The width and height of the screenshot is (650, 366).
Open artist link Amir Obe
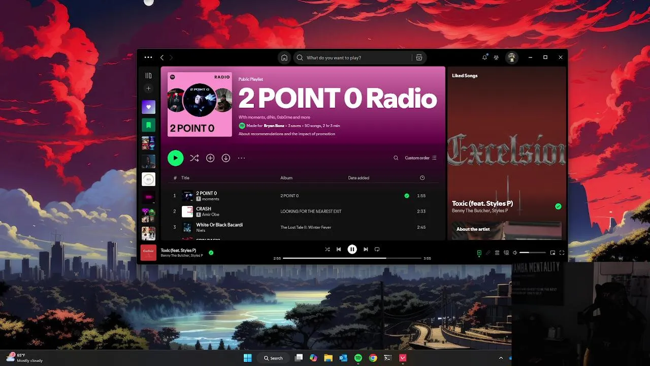click(x=210, y=215)
